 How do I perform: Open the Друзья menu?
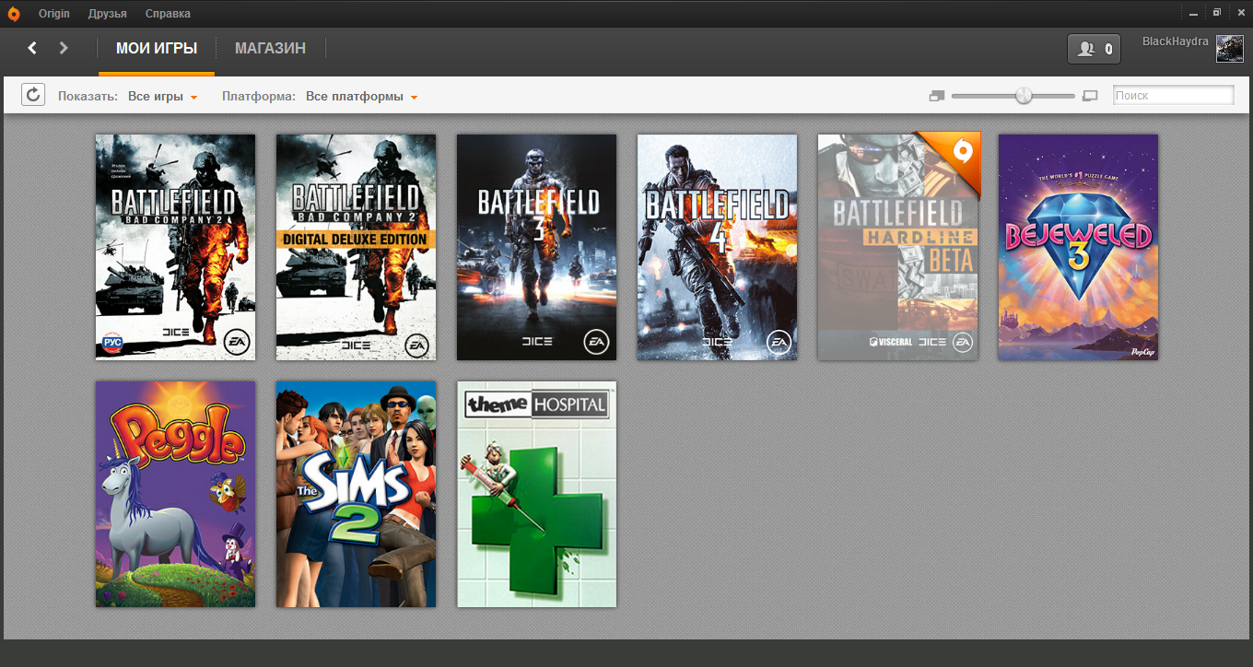(108, 14)
